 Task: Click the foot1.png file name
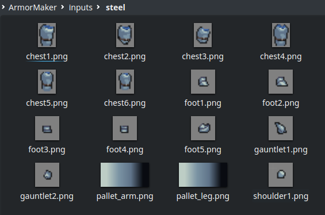(202, 103)
